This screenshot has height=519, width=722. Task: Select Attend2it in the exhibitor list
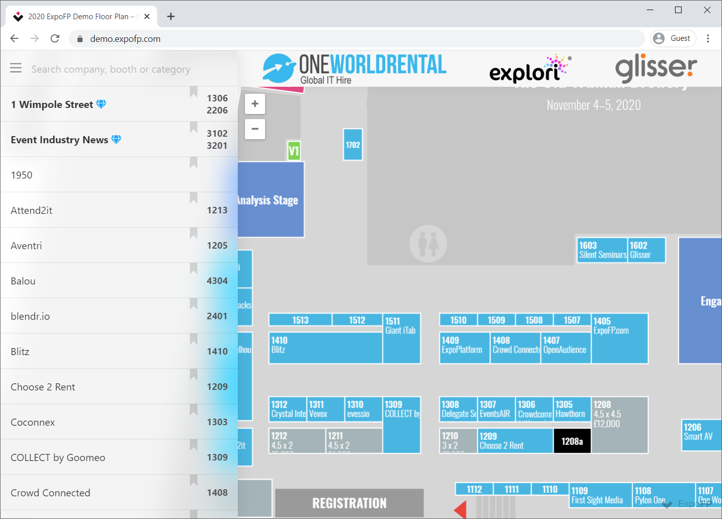[x=119, y=210]
